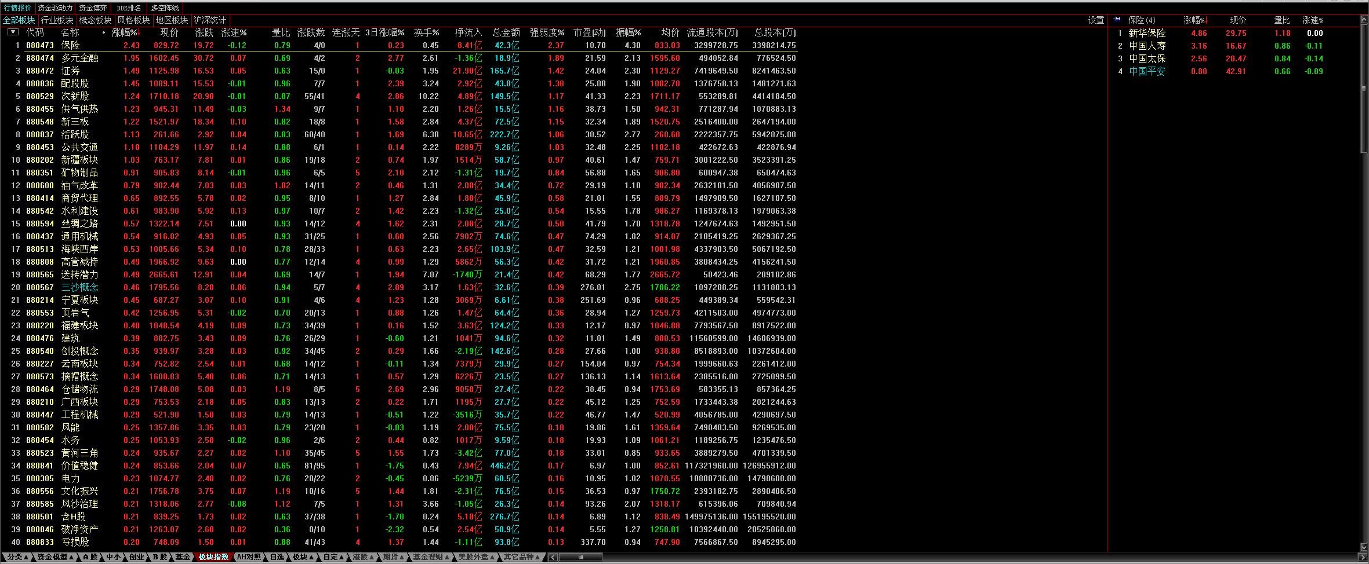Viewport: 1369px width, 564px height.
Task: Sort by 涨幅% in the 保险 panel
Action: coord(1196,20)
